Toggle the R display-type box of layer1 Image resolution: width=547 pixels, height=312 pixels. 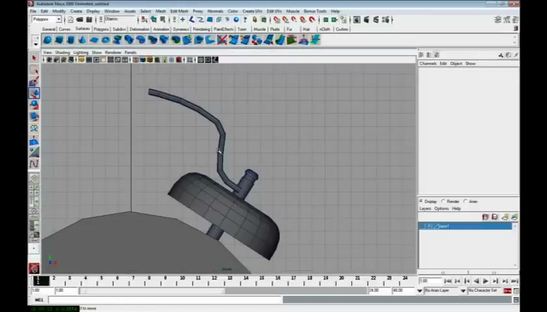(429, 226)
